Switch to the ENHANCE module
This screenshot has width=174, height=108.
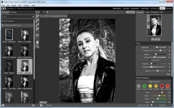pyautogui.click(x=135, y=8)
